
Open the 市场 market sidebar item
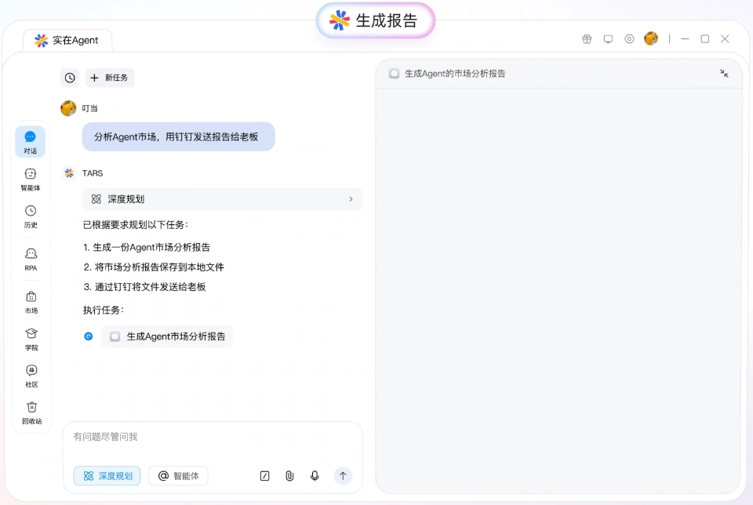click(x=31, y=303)
